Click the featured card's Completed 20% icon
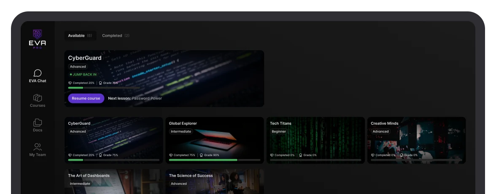496x194 pixels. (x=70, y=83)
